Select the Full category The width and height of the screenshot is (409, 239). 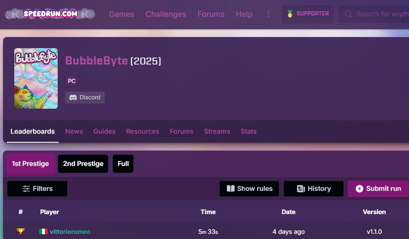tap(123, 164)
